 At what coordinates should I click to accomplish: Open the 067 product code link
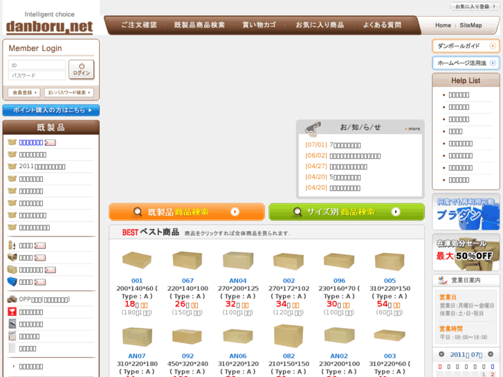[188, 281]
